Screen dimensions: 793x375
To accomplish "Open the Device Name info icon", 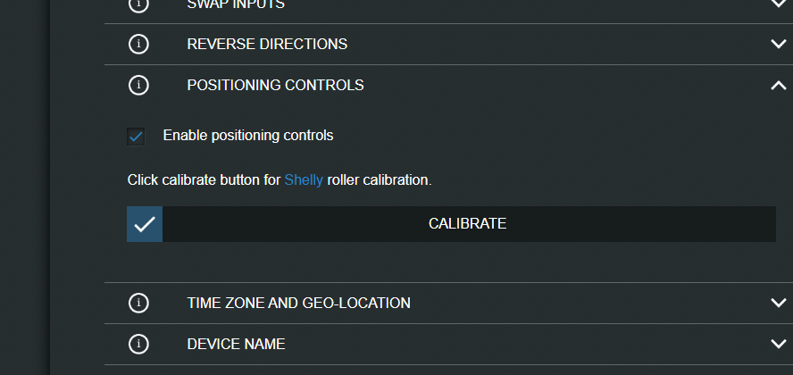I will (138, 344).
